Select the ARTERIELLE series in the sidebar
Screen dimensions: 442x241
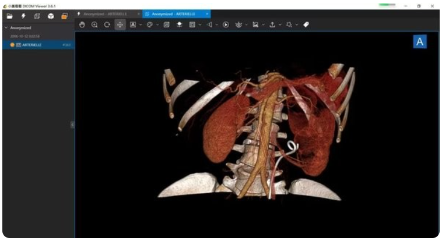tap(32, 44)
